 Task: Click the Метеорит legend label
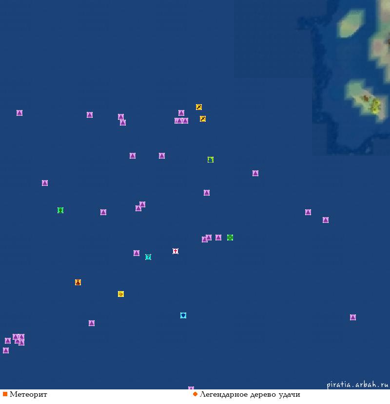(x=28, y=394)
